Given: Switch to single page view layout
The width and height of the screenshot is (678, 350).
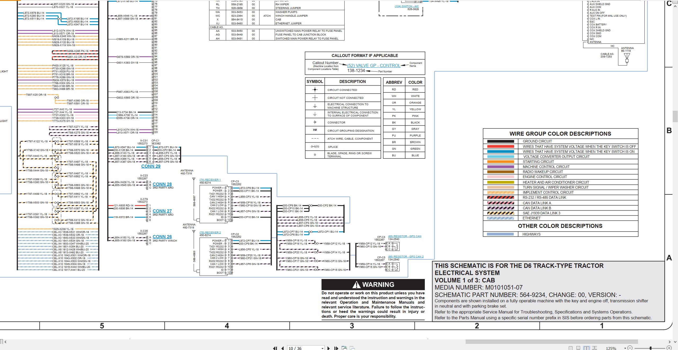Looking at the screenshot, I should tap(570, 348).
